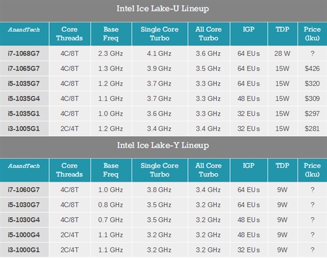Choose the i5-1030G4 processor name
This screenshot has height=258, width=327.
click(25, 220)
